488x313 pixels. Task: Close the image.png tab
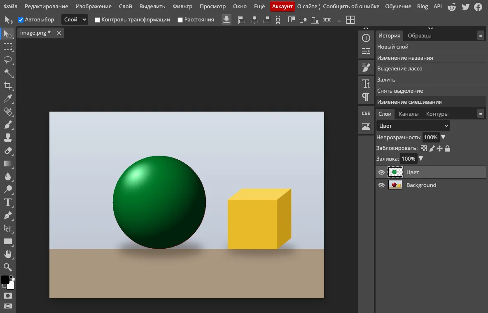coord(59,33)
